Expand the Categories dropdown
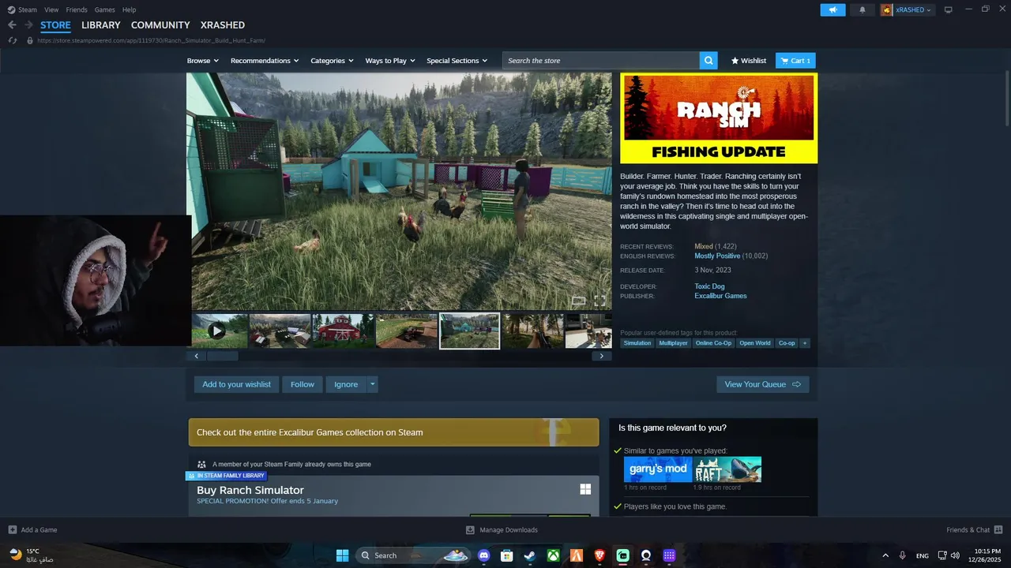This screenshot has height=568, width=1011. (332, 61)
